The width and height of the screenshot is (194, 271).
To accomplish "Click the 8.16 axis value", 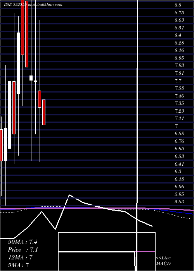I will [x=179, y=50].
